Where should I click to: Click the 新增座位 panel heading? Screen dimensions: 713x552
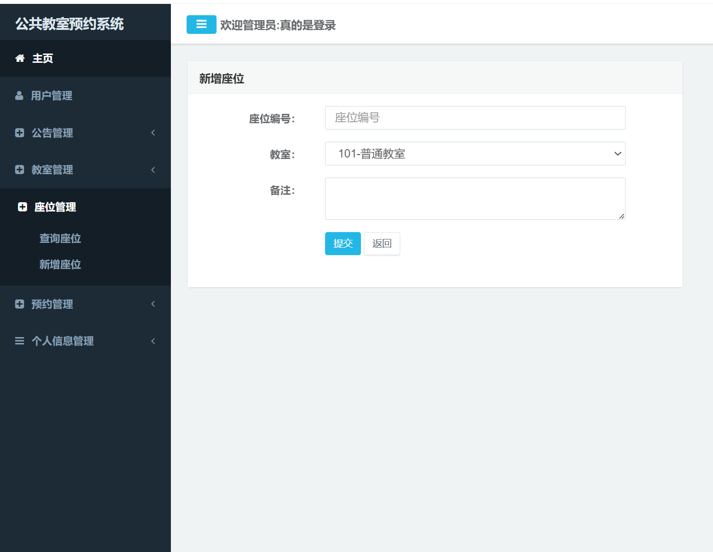click(222, 79)
